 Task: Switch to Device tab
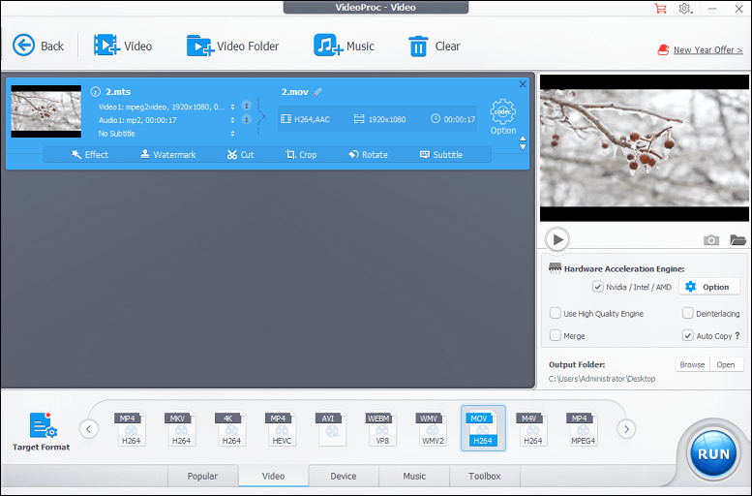[344, 476]
